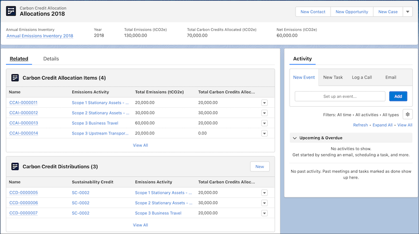Open row actions menu for CCAI-0000011
Viewport: 419px width, 234px height.
pyautogui.click(x=264, y=103)
